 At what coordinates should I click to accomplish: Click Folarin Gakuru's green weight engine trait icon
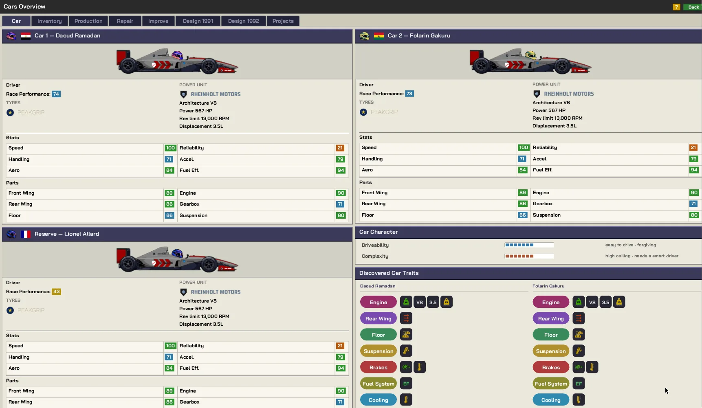pos(579,302)
